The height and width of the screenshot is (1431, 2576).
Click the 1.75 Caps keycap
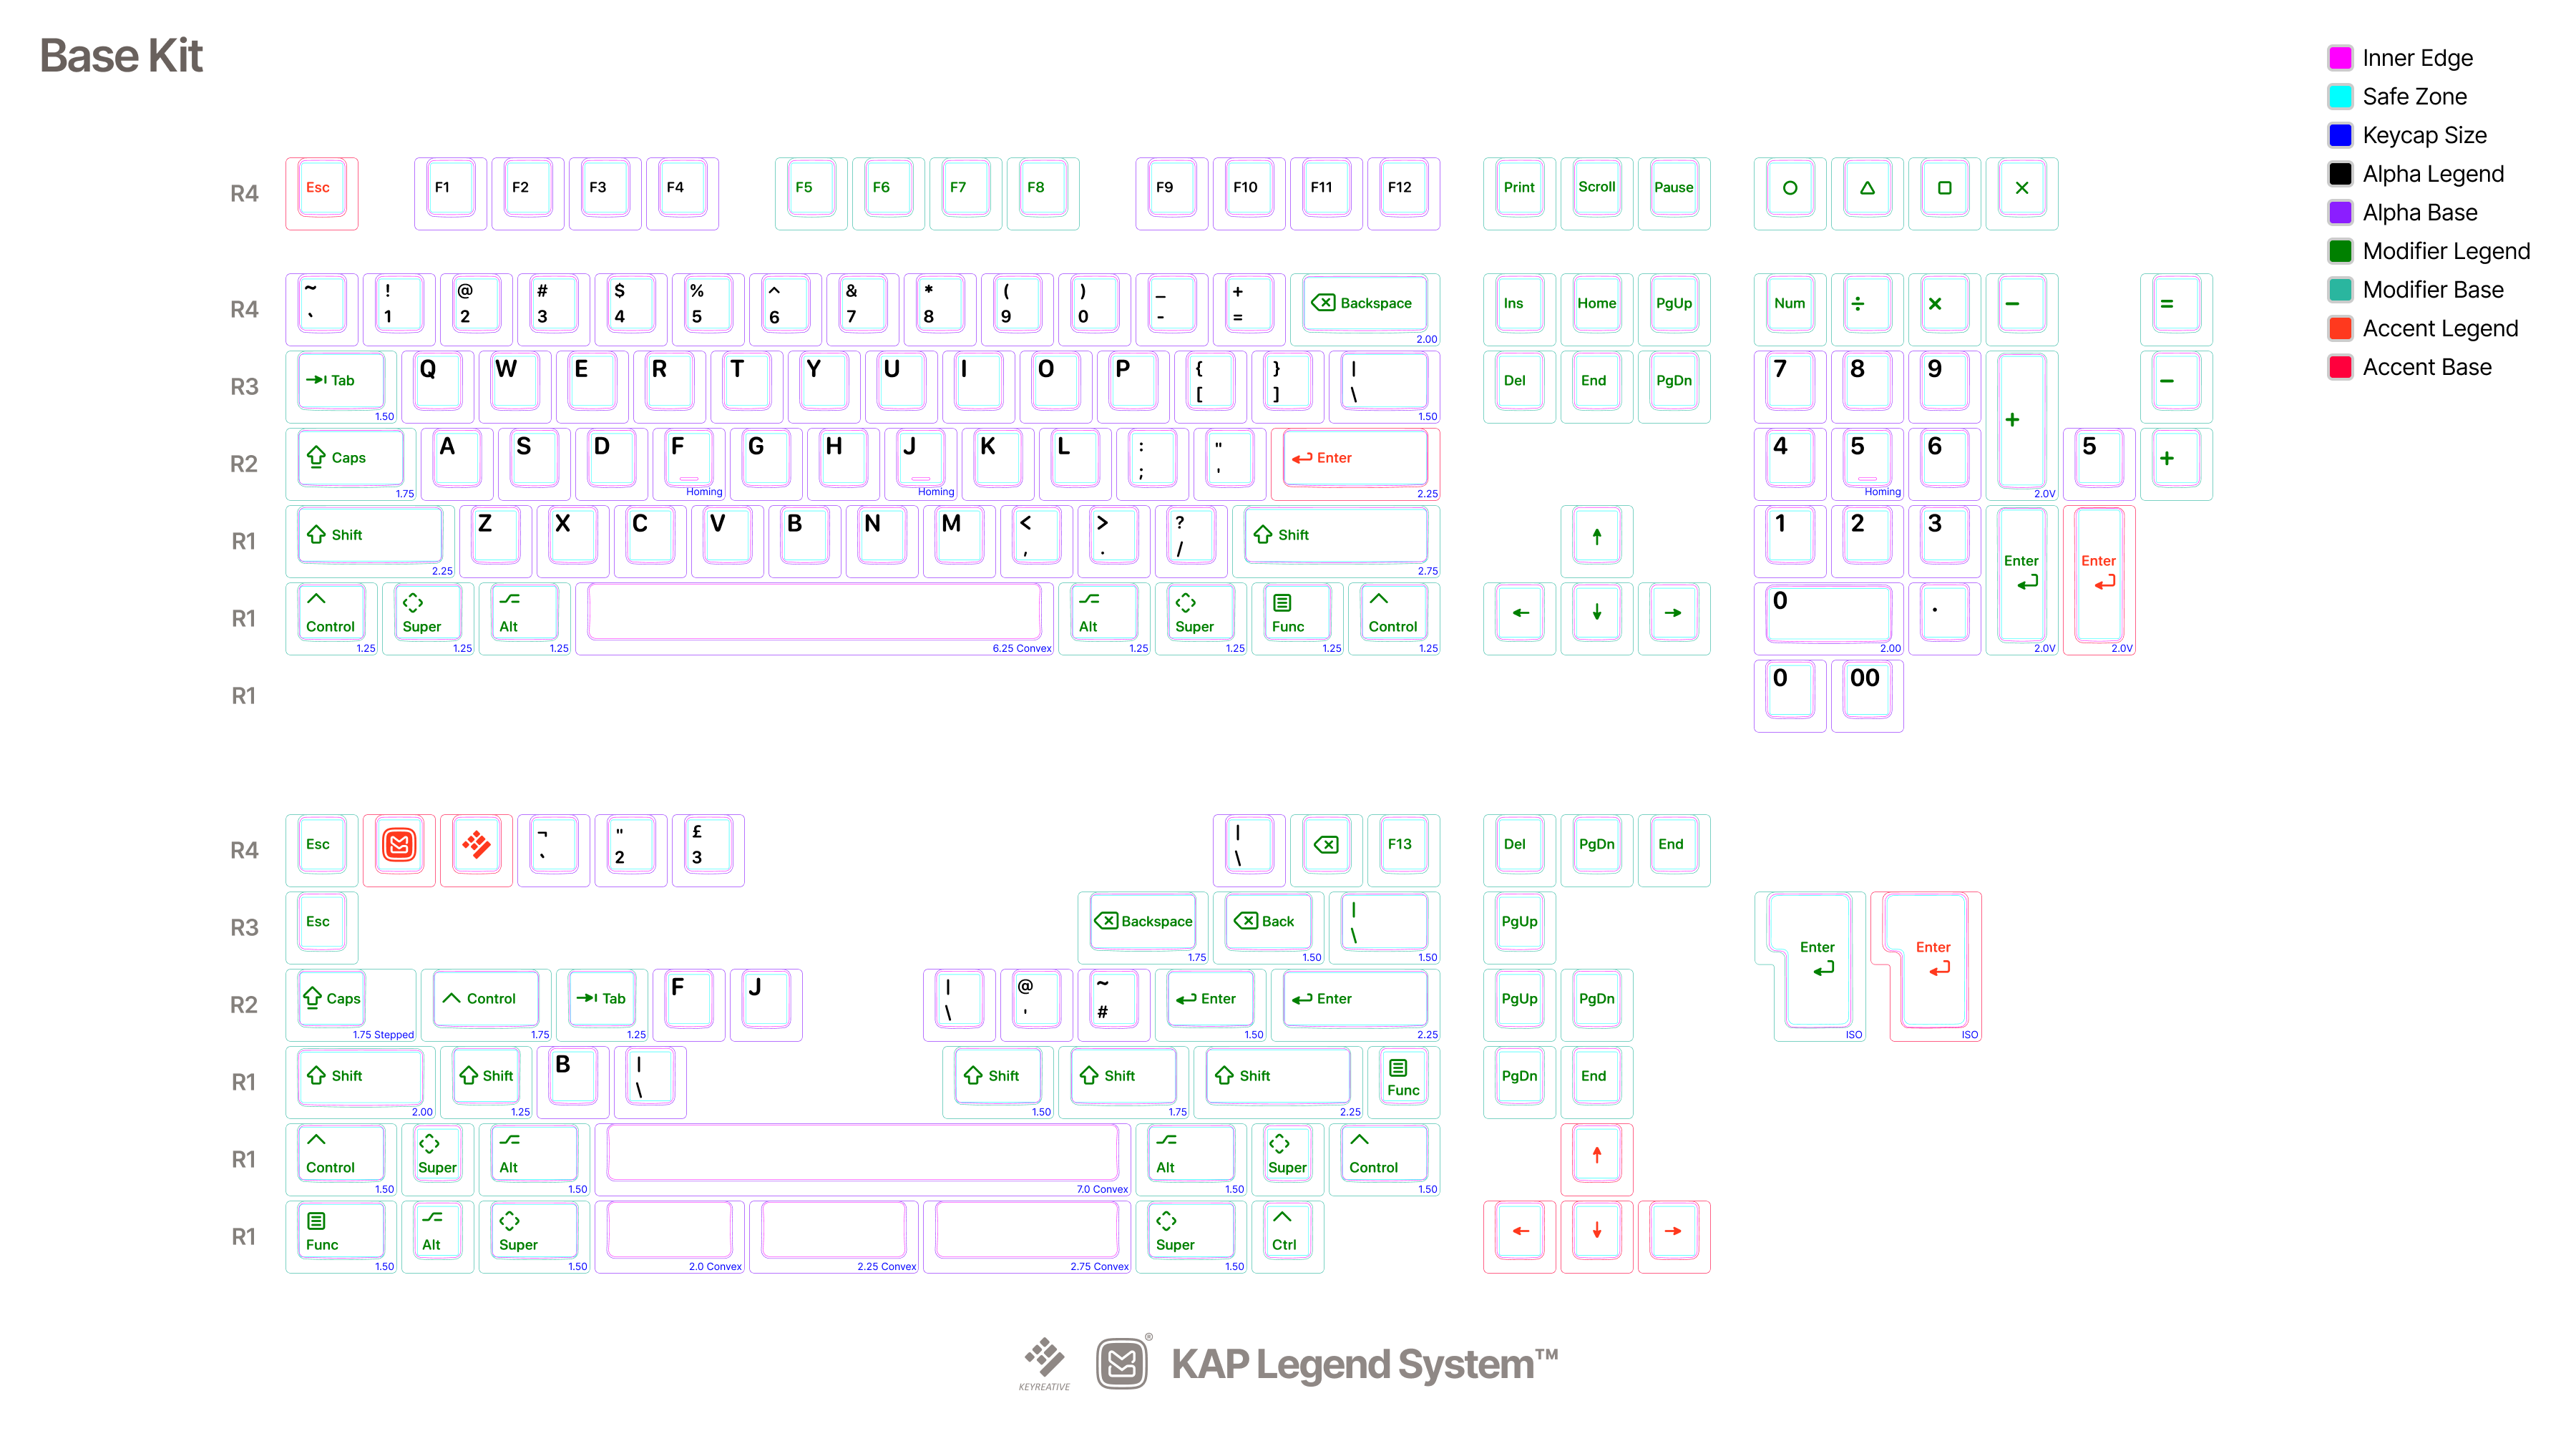351,464
